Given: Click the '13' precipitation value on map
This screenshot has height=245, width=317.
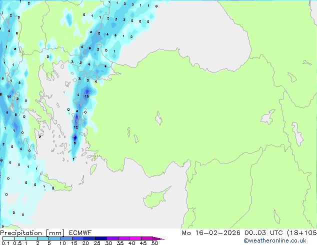Looking at the screenshot, I should click(x=86, y=96).
